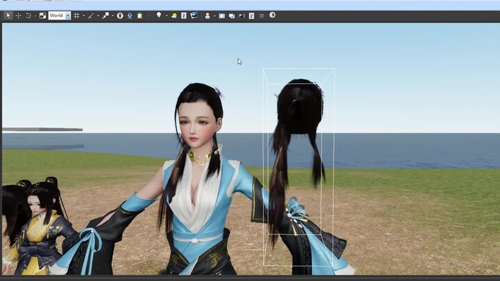Image resolution: width=500 pixels, height=281 pixels.
Task: Select the arrow selection tool
Action: pyautogui.click(x=8, y=15)
